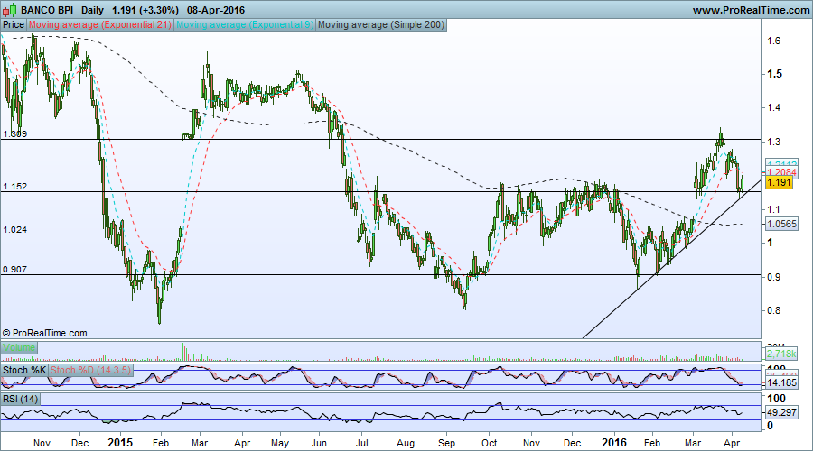Click the 49.297 RSI value tag

(x=782, y=412)
